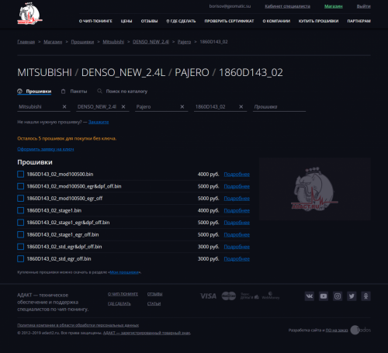Open the Прошивка filter field
The image size is (388, 353).
pyautogui.click(x=279, y=106)
